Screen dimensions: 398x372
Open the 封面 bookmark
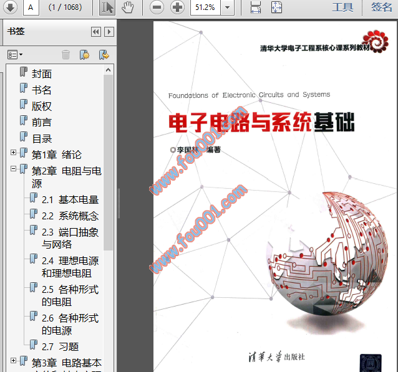[x=42, y=74]
